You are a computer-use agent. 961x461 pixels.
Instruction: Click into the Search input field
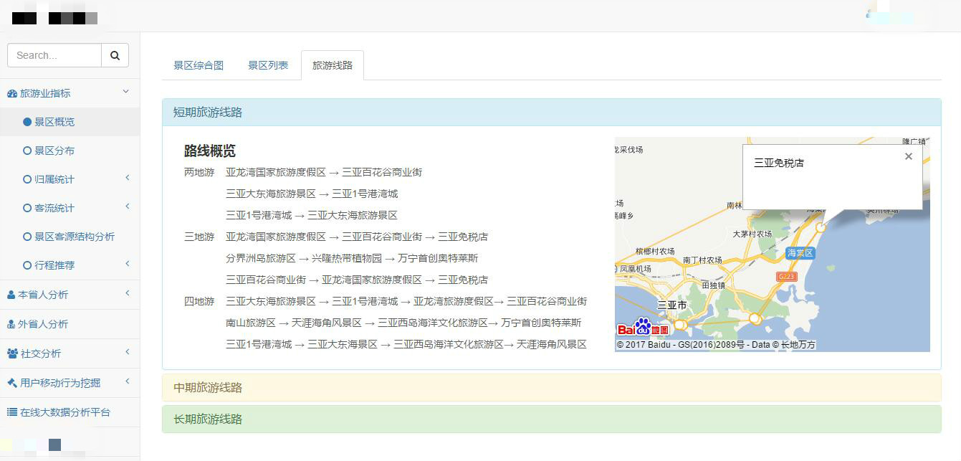pos(54,55)
